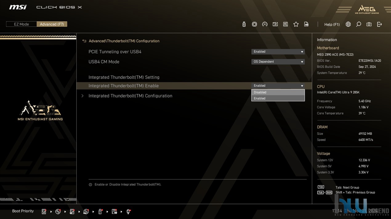Click the back arrow beside the Advanced\Thunderbolt path
Viewport: 391px width, 219px height.
tap(84, 41)
